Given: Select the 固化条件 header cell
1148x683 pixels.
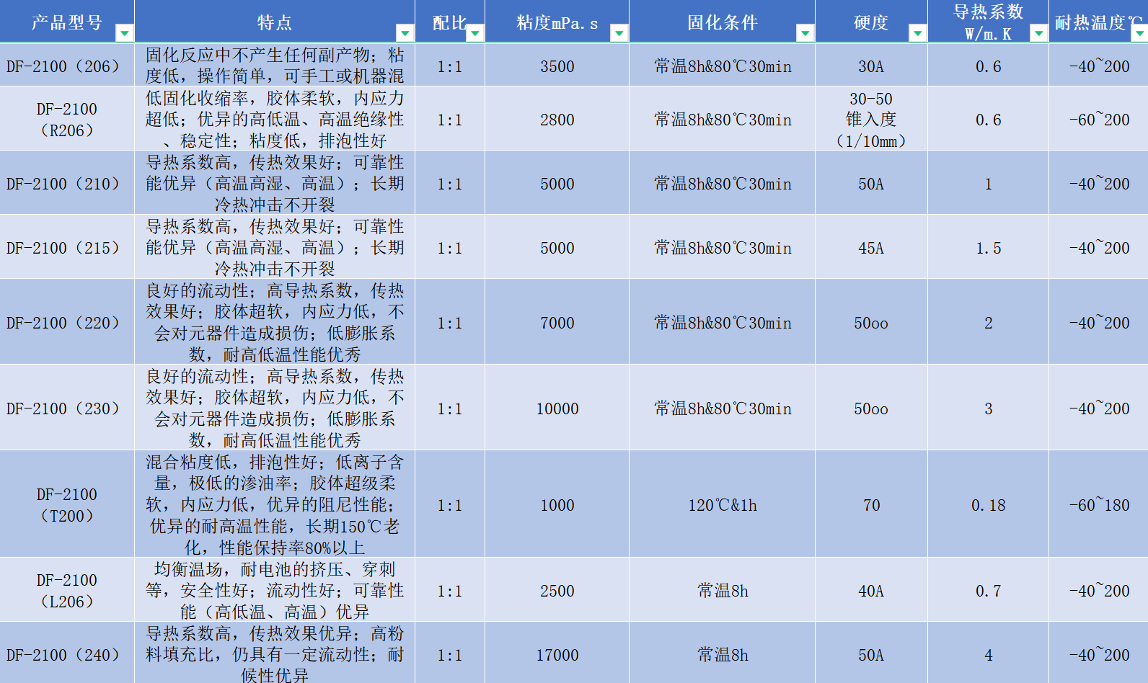Looking at the screenshot, I should click(723, 22).
